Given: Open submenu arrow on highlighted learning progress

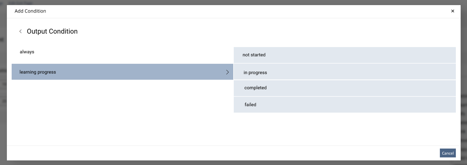Looking at the screenshot, I should tap(227, 72).
